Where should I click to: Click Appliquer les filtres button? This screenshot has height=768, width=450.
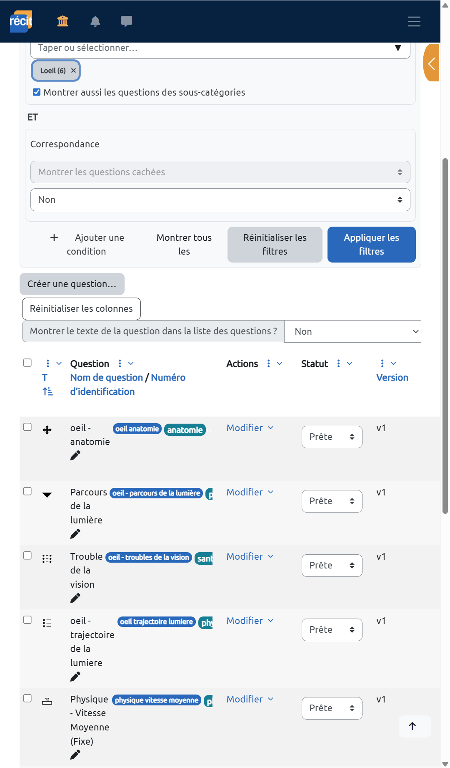(x=371, y=245)
